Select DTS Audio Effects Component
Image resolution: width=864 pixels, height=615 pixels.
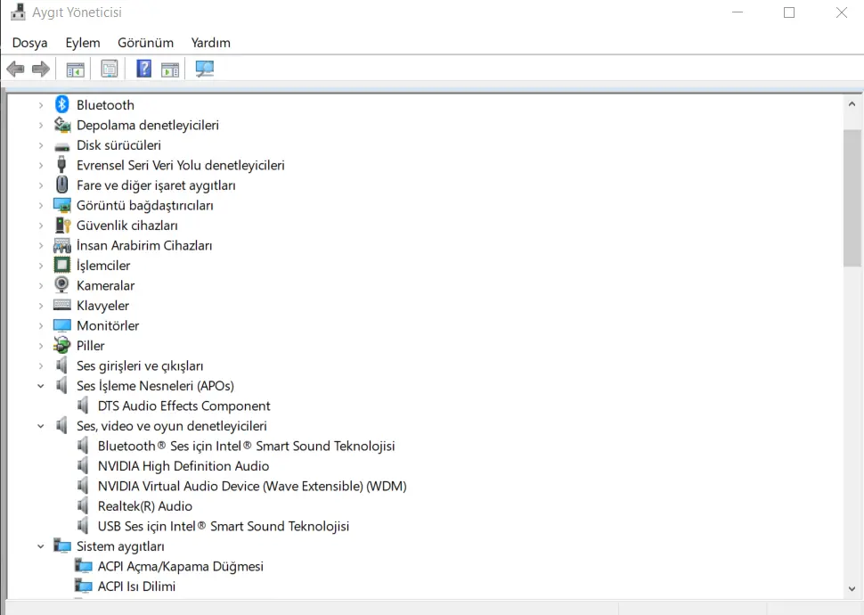click(x=184, y=406)
